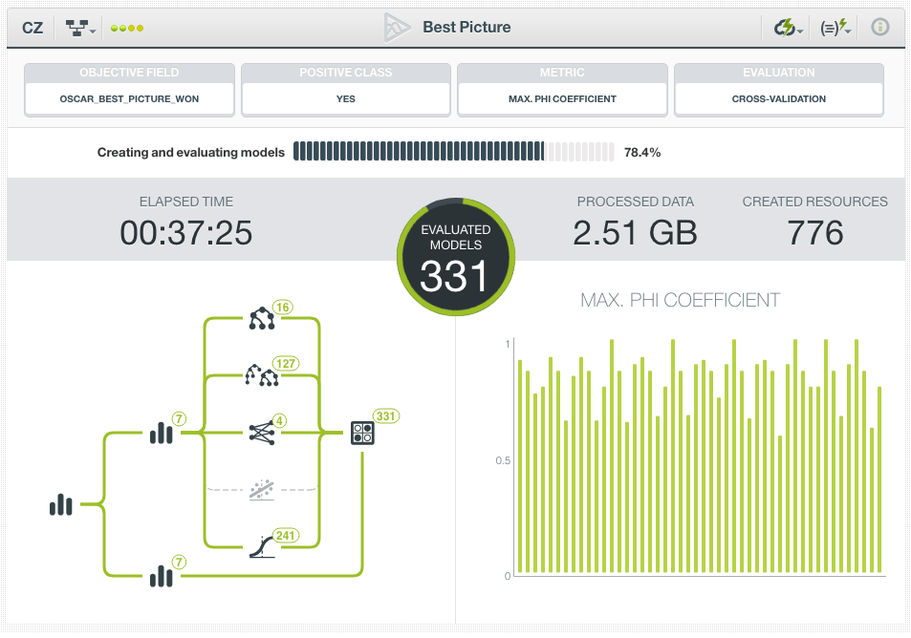The image size is (911, 638).
Task: Click the source dataset icon at the far left
Action: (x=61, y=504)
